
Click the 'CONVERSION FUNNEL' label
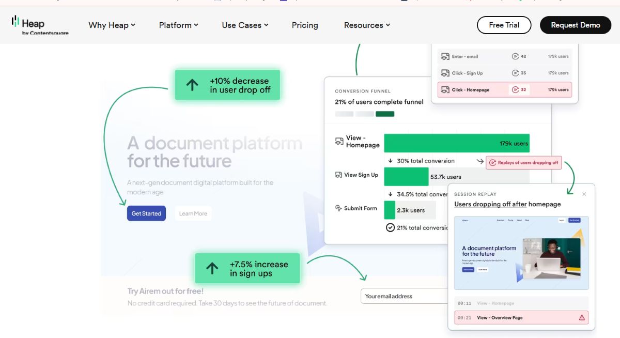363,91
